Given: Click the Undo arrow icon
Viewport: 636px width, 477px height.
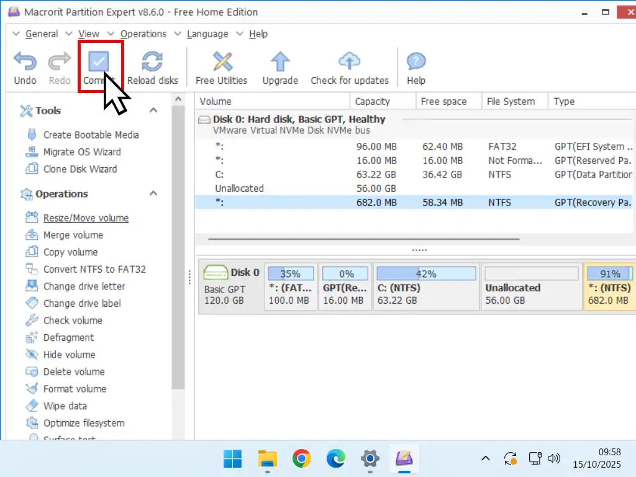Looking at the screenshot, I should 25,62.
